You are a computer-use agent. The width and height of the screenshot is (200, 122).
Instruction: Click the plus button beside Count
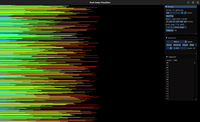click(185, 13)
